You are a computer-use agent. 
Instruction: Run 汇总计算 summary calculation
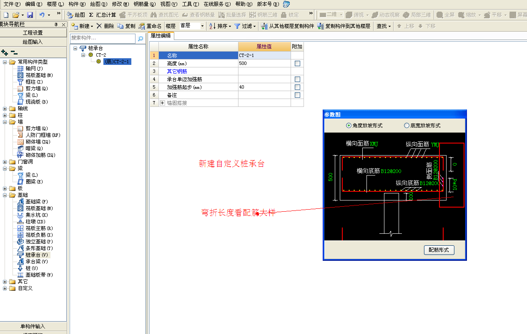(103, 15)
